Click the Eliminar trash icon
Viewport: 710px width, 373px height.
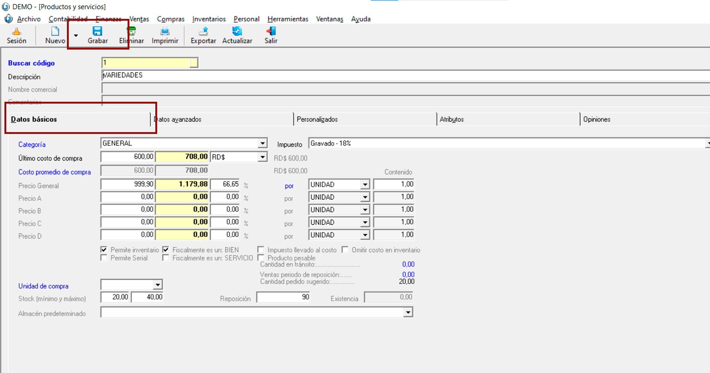(132, 31)
